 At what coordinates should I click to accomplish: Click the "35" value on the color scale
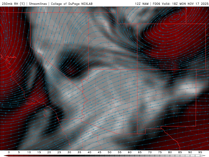79,152
